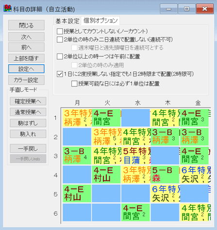The width and height of the screenshot is (217, 230).
Task: Select Tuesday period 2 cell 3年特別 柄澤
Action: (106, 137)
